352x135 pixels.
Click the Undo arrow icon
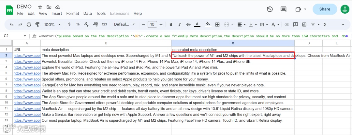click(x=12, y=25)
